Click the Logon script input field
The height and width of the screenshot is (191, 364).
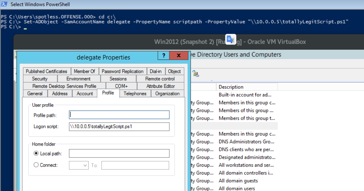[119, 127]
